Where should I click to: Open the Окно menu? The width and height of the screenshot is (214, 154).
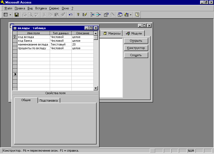(65, 8)
